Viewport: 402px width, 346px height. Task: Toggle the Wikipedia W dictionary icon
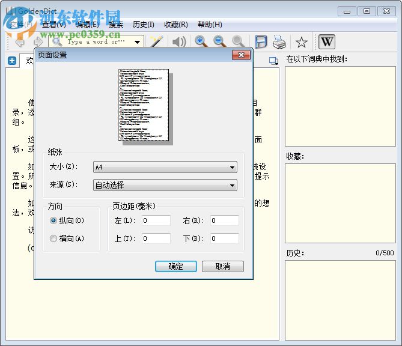(x=327, y=41)
